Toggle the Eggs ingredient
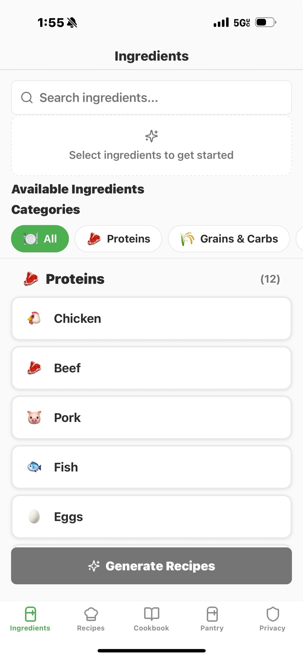Image resolution: width=303 pixels, height=658 pixels. (151, 516)
